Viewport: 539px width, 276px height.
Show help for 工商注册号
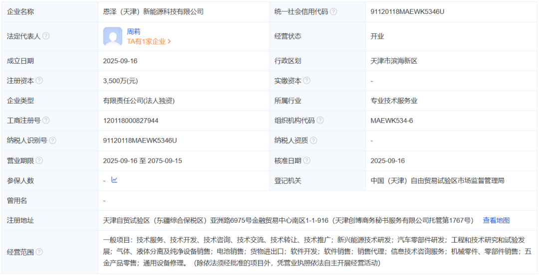(x=46, y=121)
